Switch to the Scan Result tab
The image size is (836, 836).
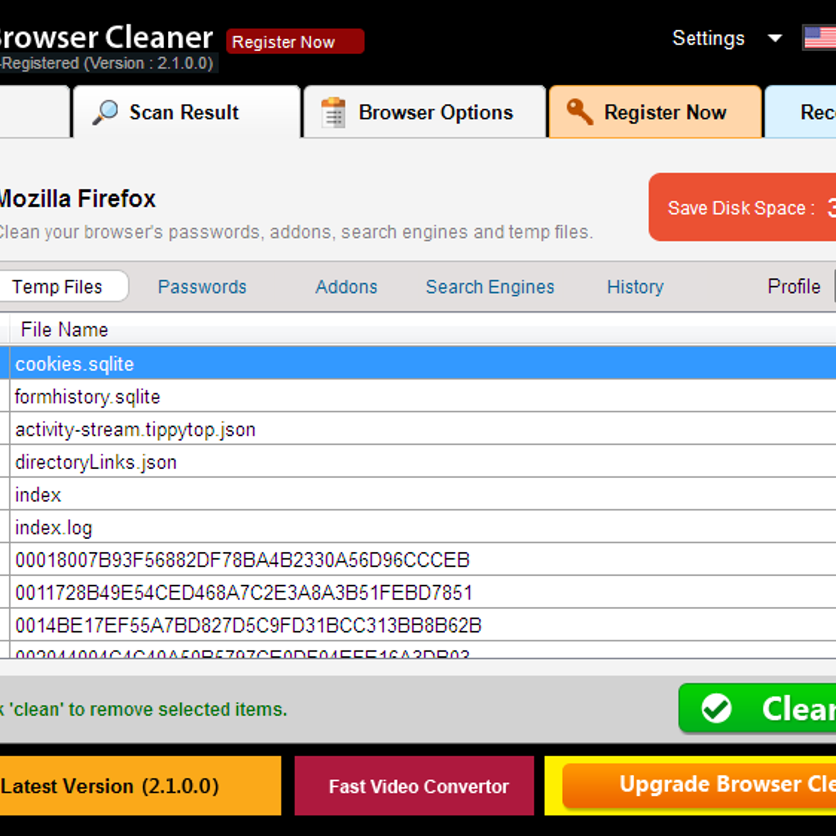(x=187, y=112)
